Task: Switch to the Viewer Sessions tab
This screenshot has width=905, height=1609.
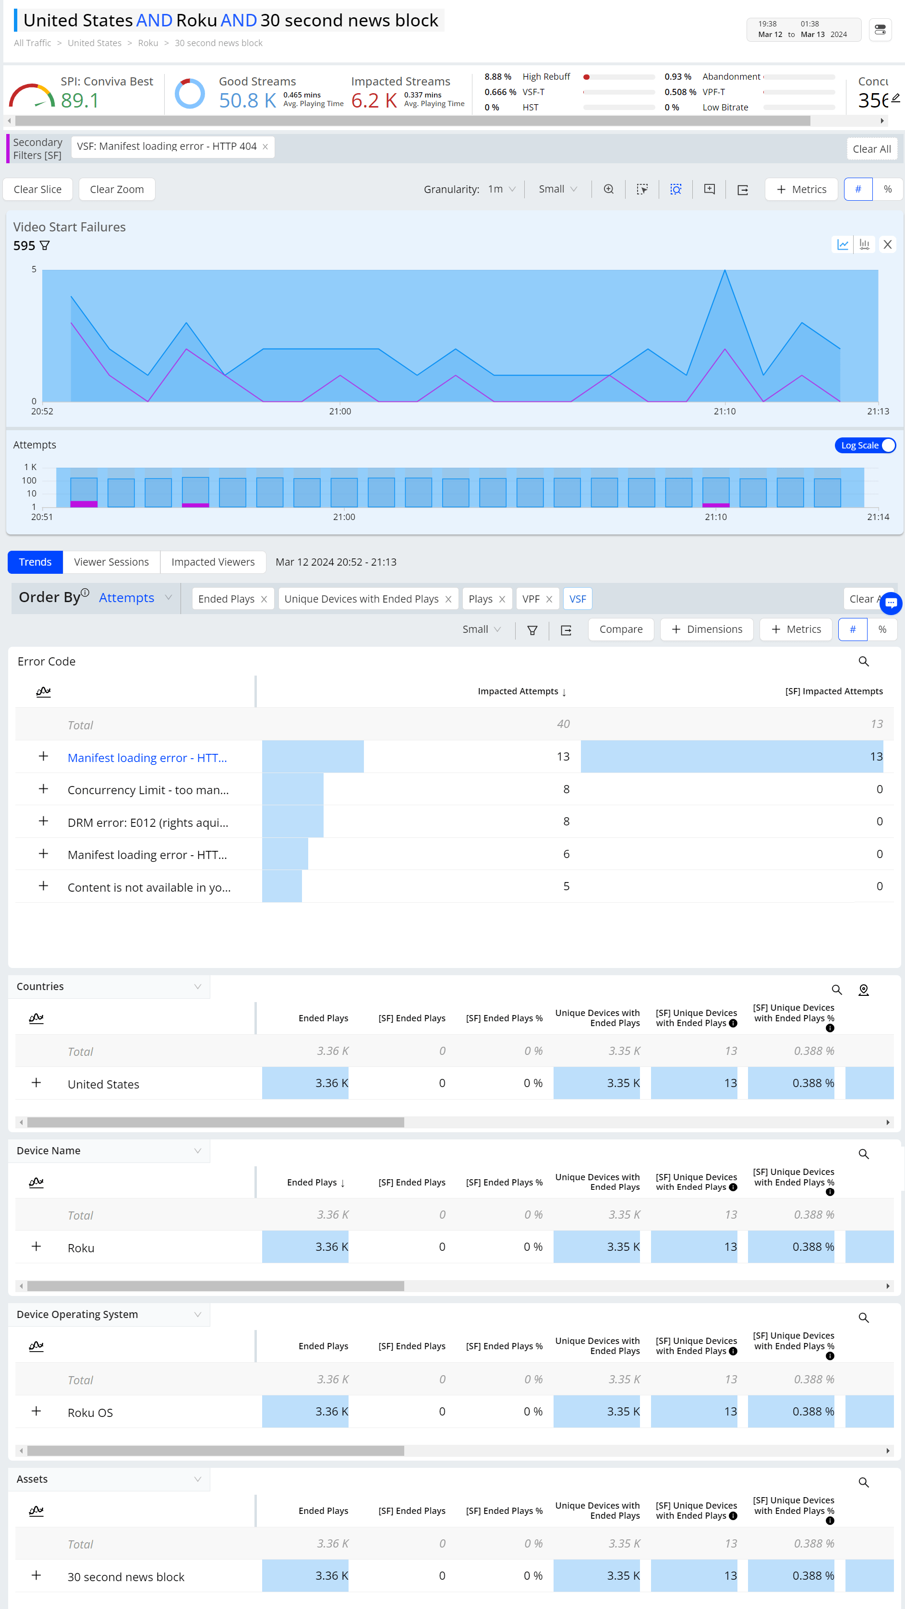Action: (x=111, y=562)
